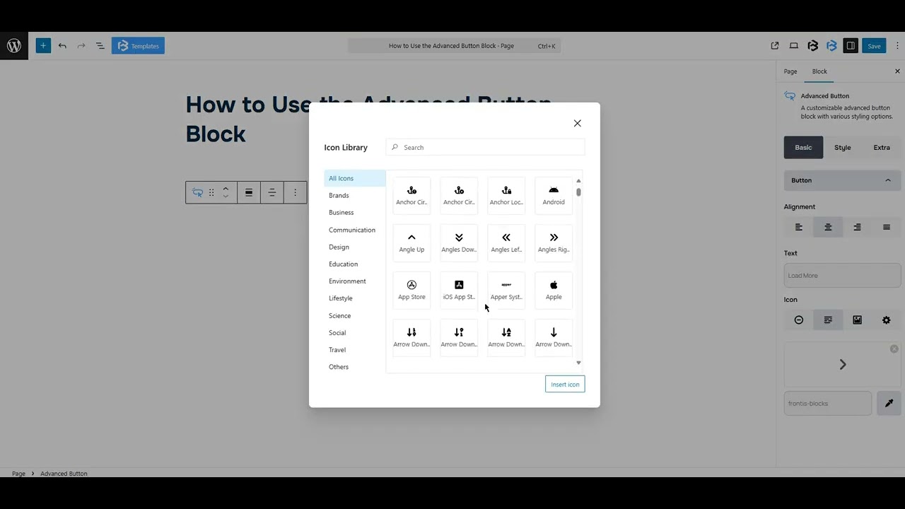Open the block options three-dot menu

295,192
